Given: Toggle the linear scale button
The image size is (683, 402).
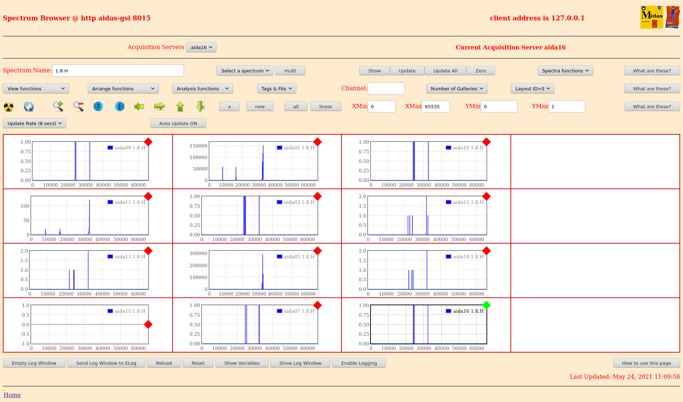Looking at the screenshot, I should (x=326, y=106).
